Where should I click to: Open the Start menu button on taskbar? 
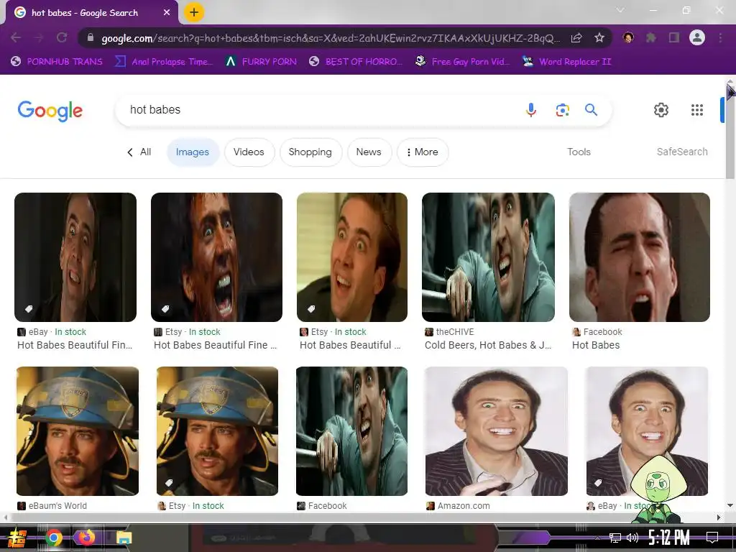(17, 538)
